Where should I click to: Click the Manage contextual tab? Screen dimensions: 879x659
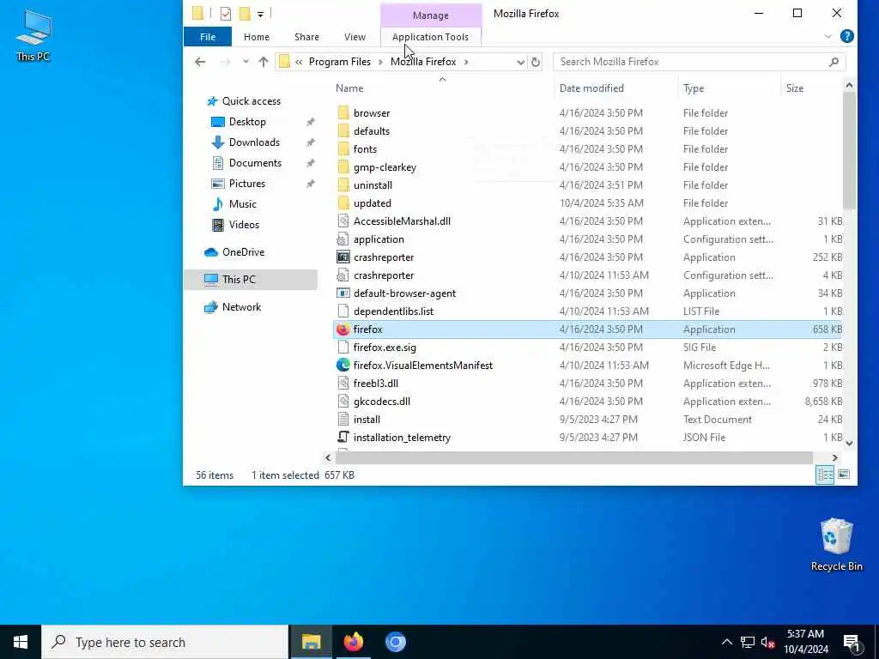click(x=431, y=15)
